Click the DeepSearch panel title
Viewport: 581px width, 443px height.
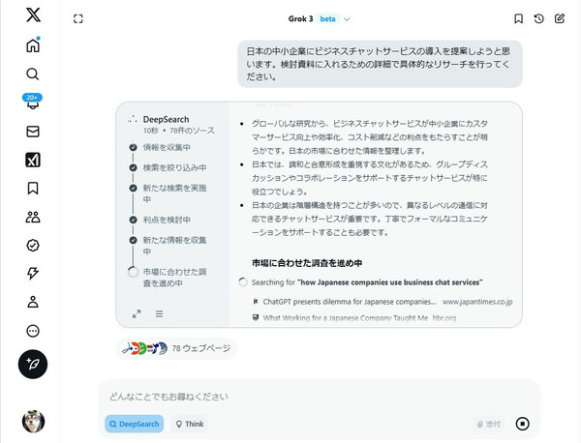click(x=166, y=119)
